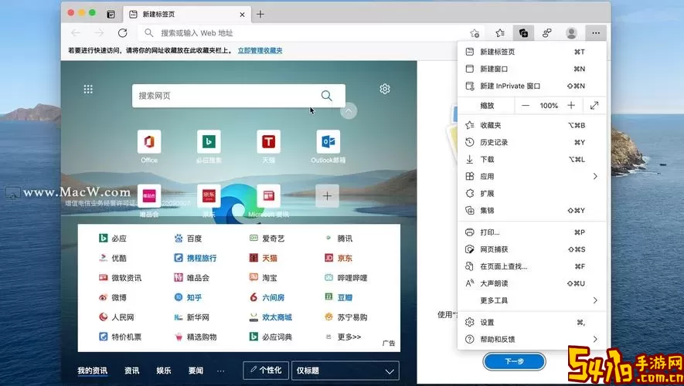
Task: Click the address bar search field
Action: 310,33
